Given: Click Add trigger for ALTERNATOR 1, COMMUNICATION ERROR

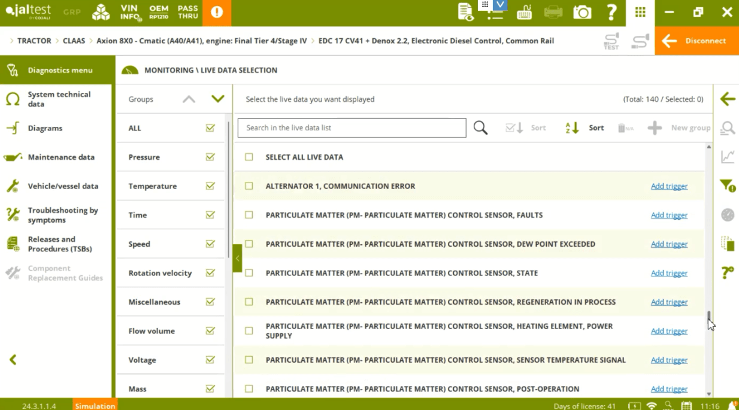Looking at the screenshot, I should click(x=669, y=186).
